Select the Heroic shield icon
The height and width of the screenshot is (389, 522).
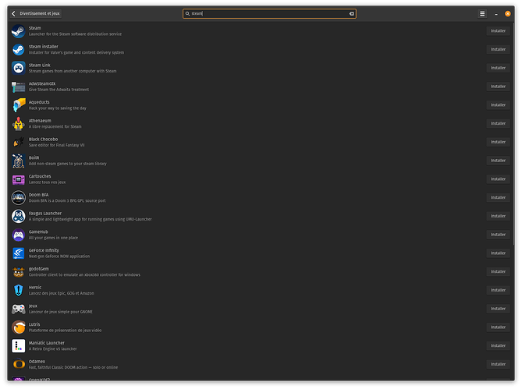coord(18,290)
